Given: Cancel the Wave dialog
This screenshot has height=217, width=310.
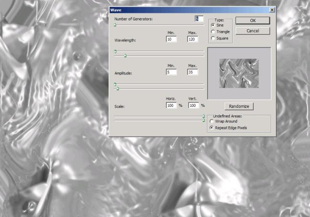Looking at the screenshot, I should pyautogui.click(x=253, y=31).
